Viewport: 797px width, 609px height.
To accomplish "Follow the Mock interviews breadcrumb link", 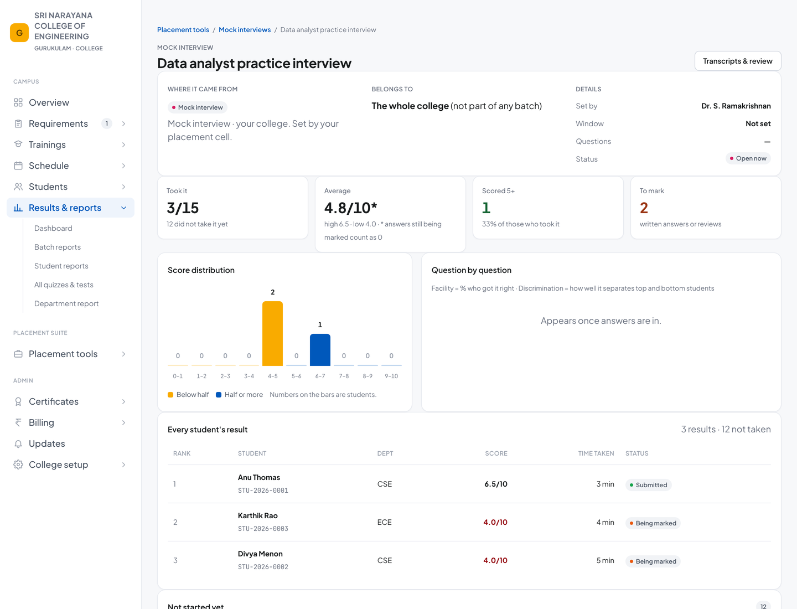I will coord(245,30).
